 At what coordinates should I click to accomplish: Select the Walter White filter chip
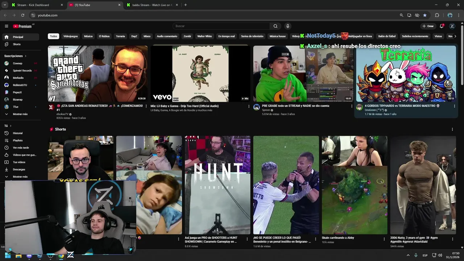tap(204, 36)
